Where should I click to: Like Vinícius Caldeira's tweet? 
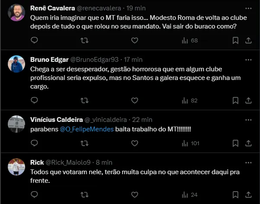135,143
